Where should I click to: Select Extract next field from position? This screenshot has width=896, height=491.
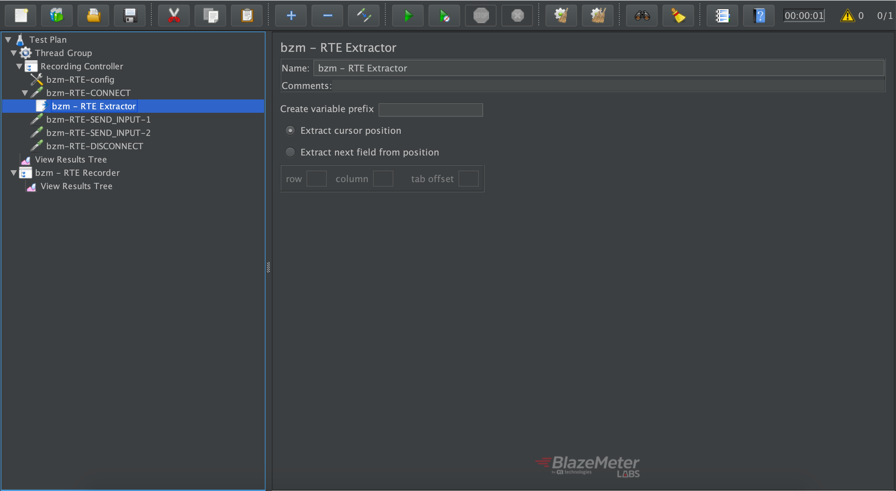coord(290,152)
